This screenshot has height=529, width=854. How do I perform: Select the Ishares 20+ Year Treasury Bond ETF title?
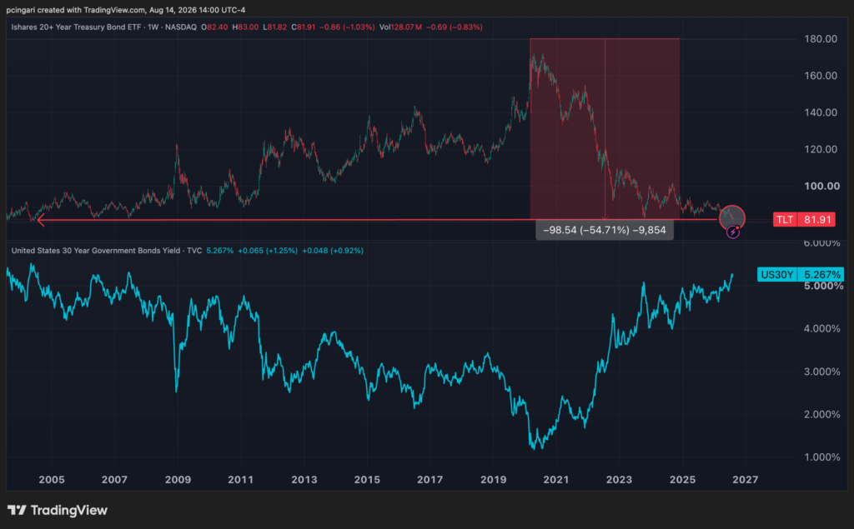point(76,27)
